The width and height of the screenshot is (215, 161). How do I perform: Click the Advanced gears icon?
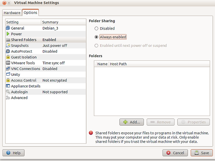tap(8, 98)
